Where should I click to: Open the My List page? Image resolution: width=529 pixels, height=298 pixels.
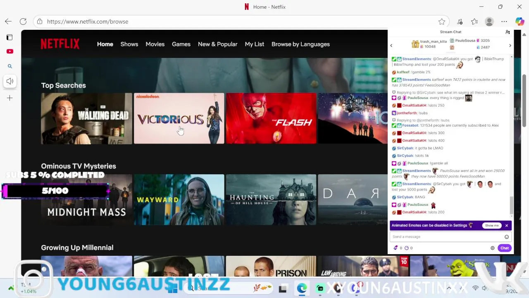[x=255, y=44]
